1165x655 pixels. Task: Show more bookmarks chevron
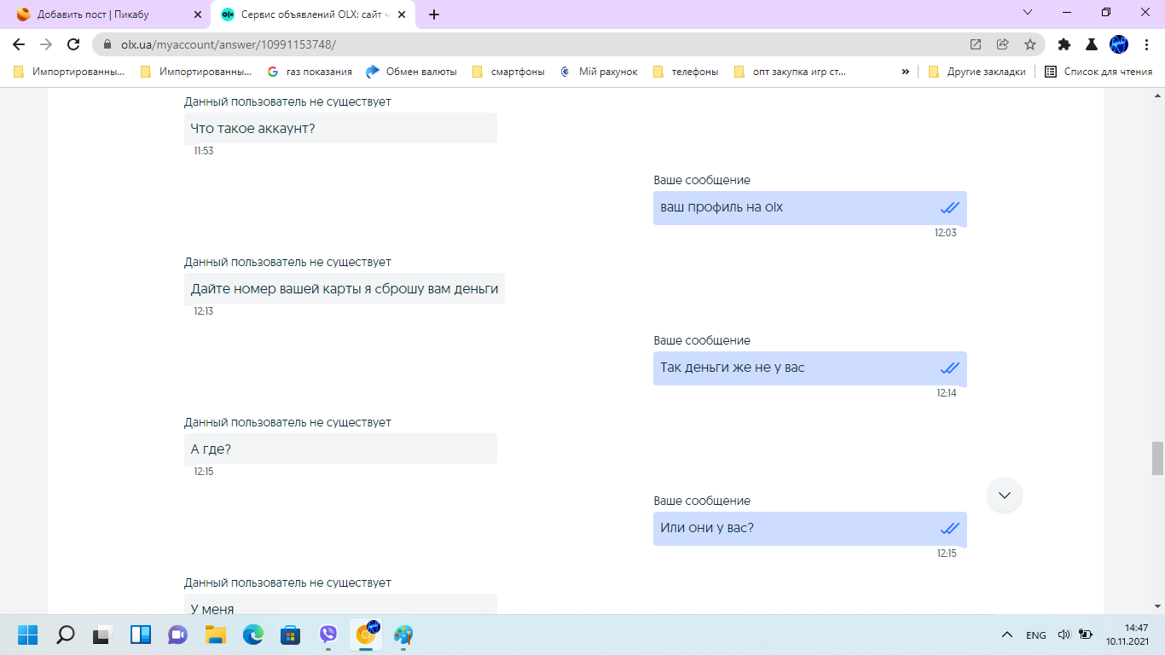point(905,72)
